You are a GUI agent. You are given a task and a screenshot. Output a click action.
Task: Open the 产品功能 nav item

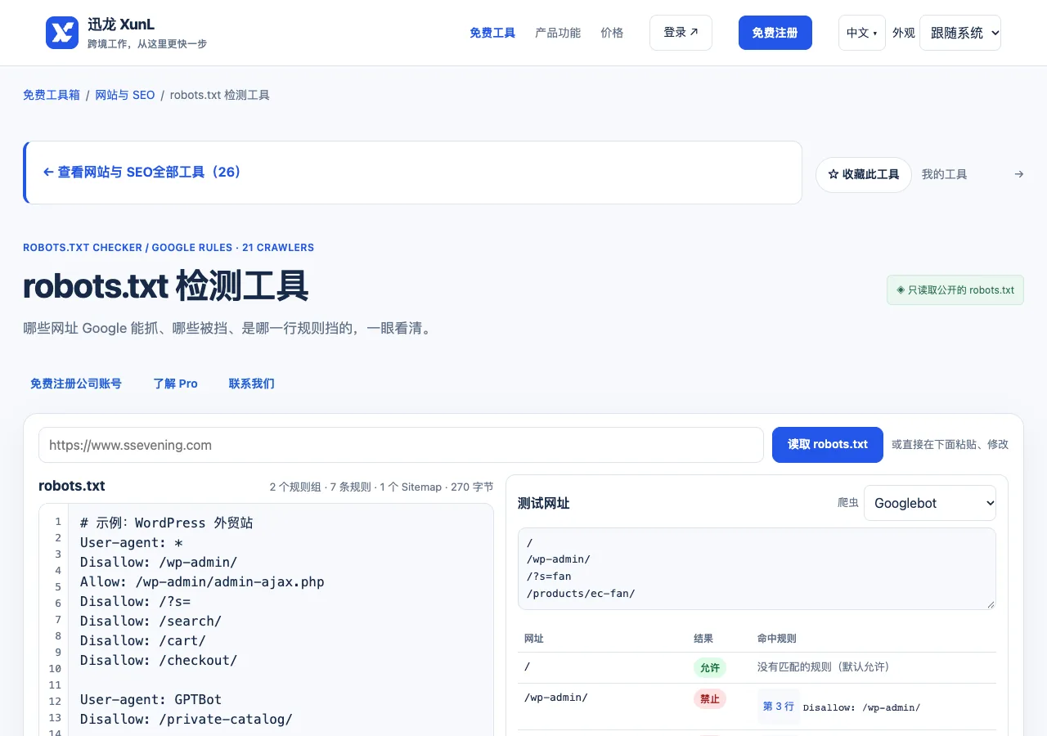coord(558,33)
